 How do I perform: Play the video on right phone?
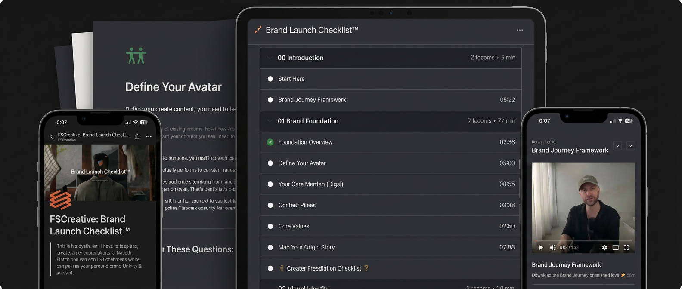(541, 247)
